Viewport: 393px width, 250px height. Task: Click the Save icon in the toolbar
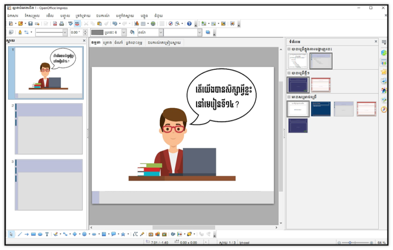pyautogui.click(x=30, y=24)
